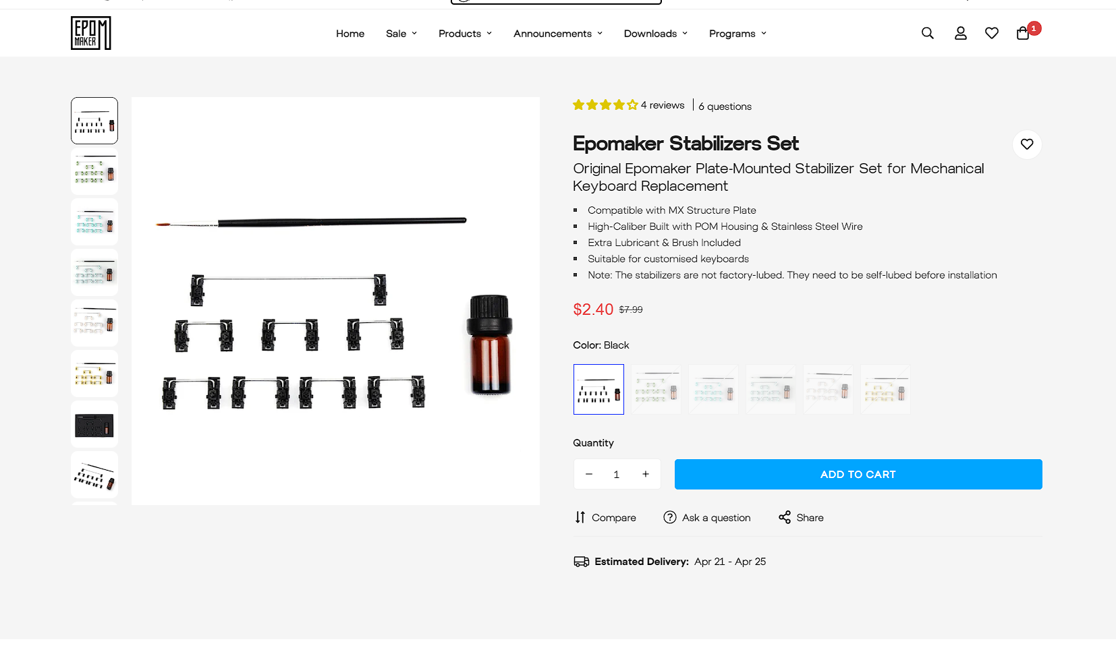Choose the second color variant swatch

656,390
